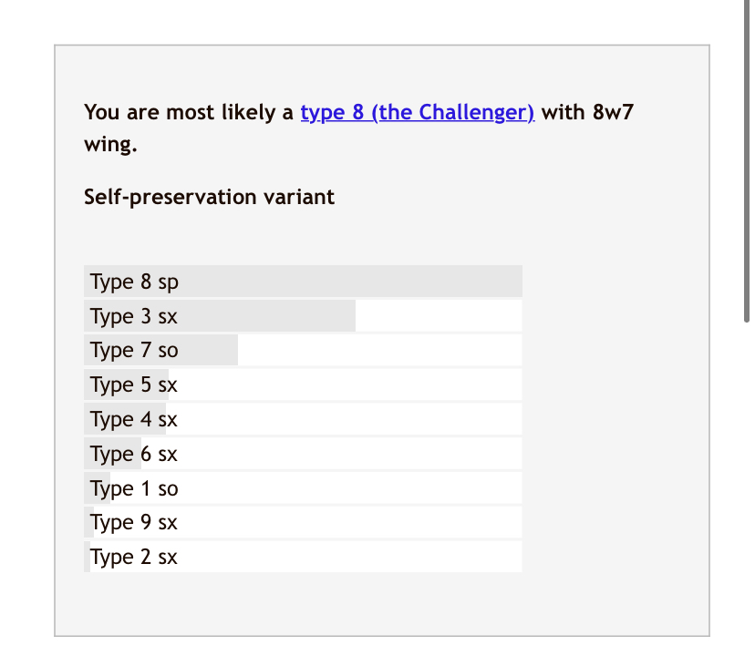Image resolution: width=755 pixels, height=656 pixels.
Task: Click the Type 9 sx result bar
Action: 303,522
